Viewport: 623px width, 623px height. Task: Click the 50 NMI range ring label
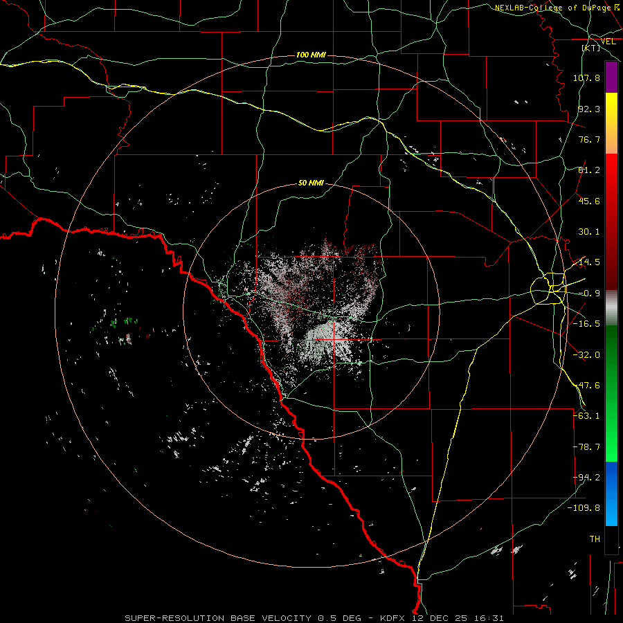[311, 183]
